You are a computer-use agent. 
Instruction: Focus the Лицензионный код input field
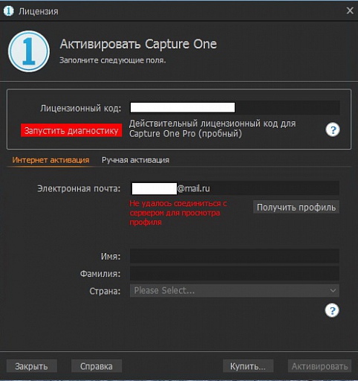[235, 108]
